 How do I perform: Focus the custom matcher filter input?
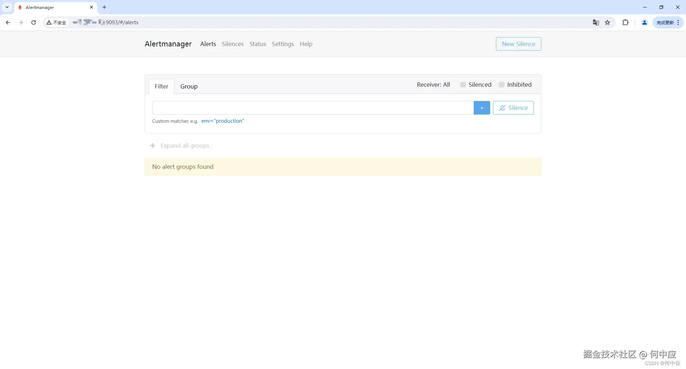point(313,108)
